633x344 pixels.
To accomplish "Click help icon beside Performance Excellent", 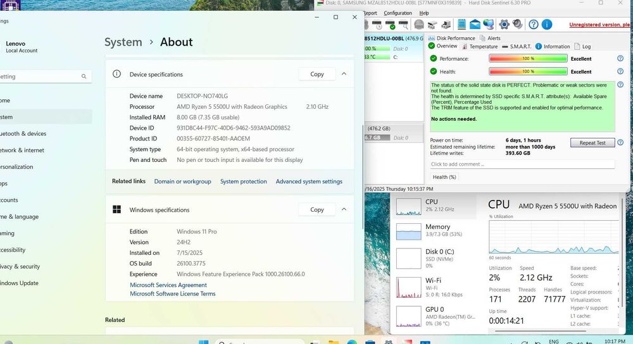I will [620, 58].
